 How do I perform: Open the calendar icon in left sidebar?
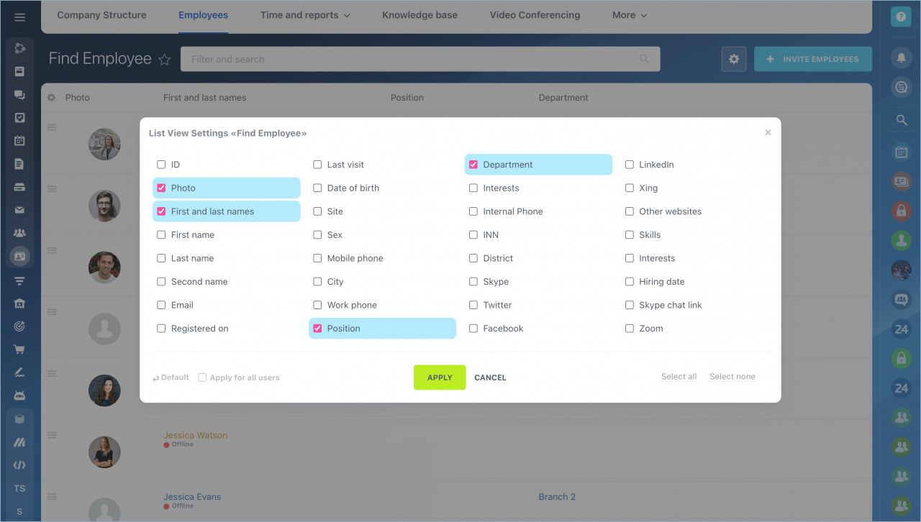[19, 141]
